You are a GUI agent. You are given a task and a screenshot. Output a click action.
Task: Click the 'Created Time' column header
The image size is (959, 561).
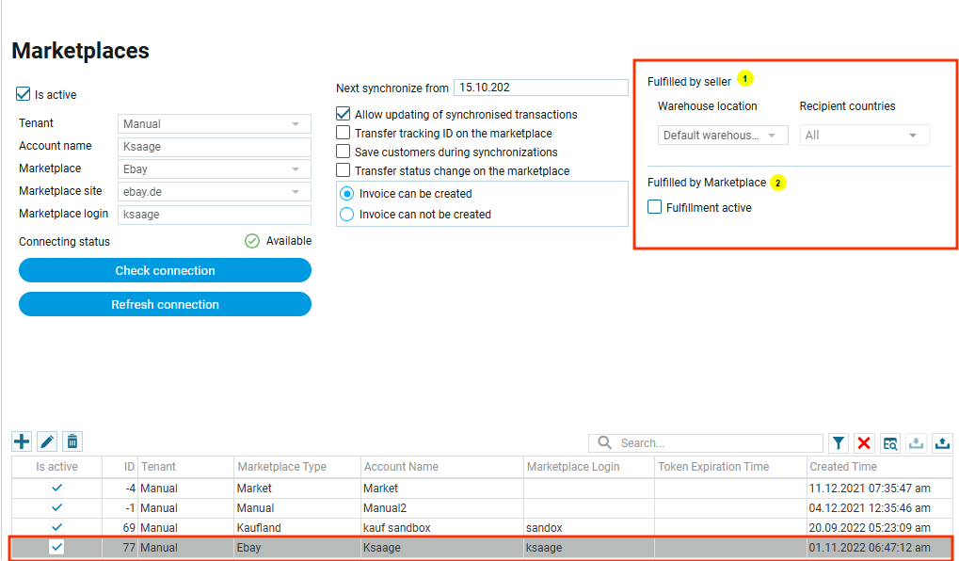coord(842,467)
